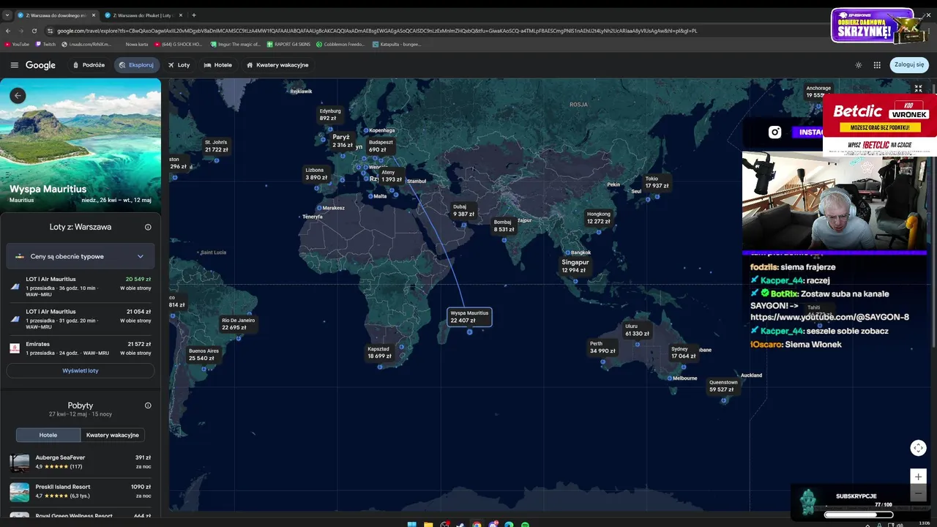Open RAPORT G4 SKINS bookmark
937x527 pixels.
click(x=288, y=44)
